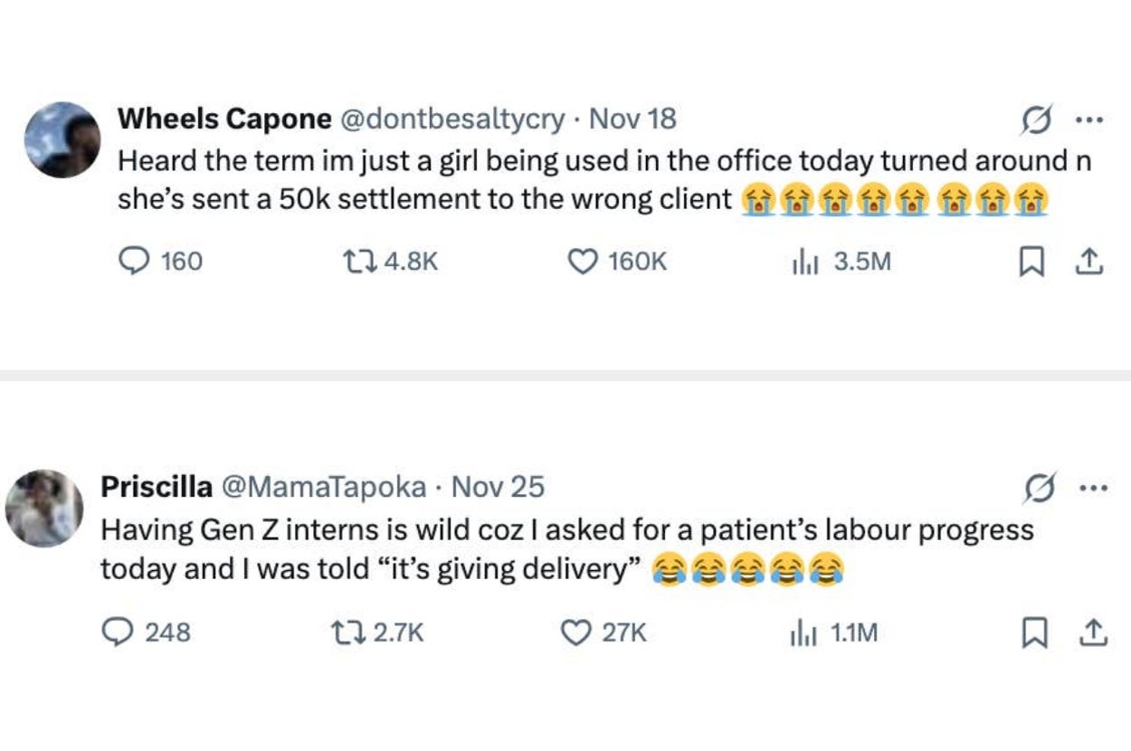Open more options for Priscilla's tweet
Image resolution: width=1131 pixels, height=751 pixels.
(1093, 489)
